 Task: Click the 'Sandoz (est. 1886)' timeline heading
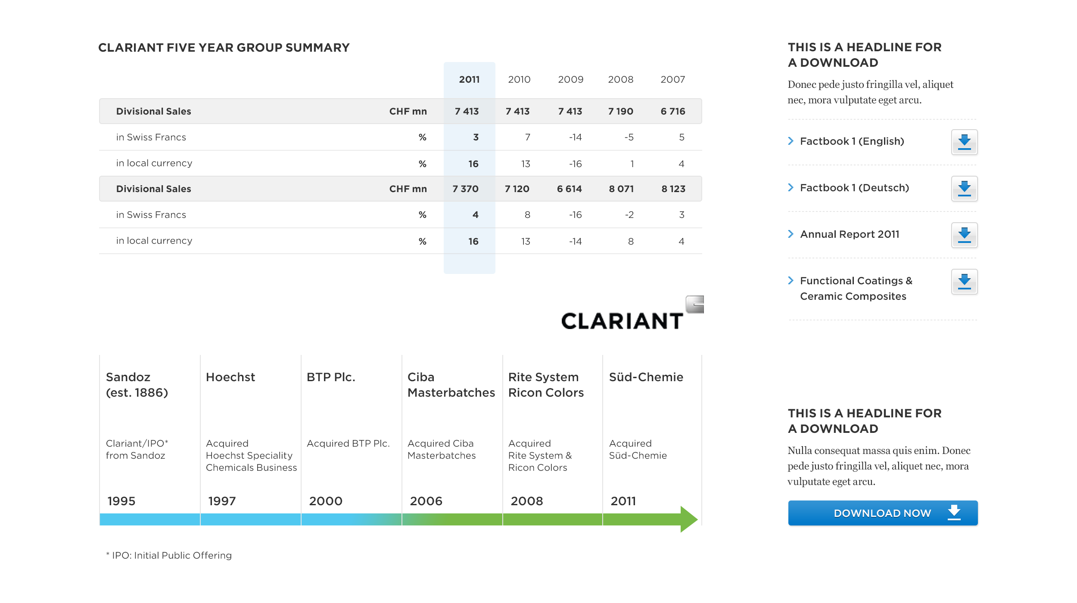[137, 385]
